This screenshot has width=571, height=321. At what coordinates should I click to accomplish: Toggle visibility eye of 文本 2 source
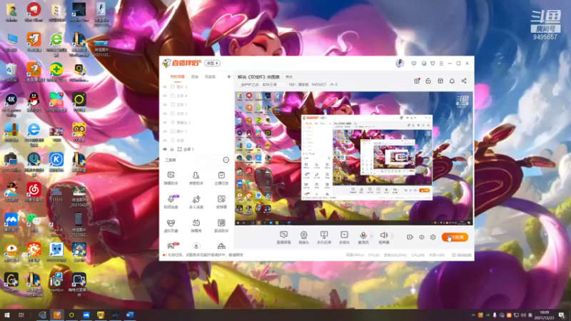[165, 113]
